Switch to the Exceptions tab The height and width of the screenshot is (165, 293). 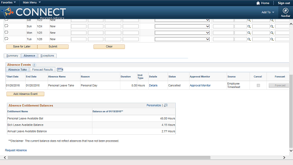pyautogui.click(x=47, y=56)
